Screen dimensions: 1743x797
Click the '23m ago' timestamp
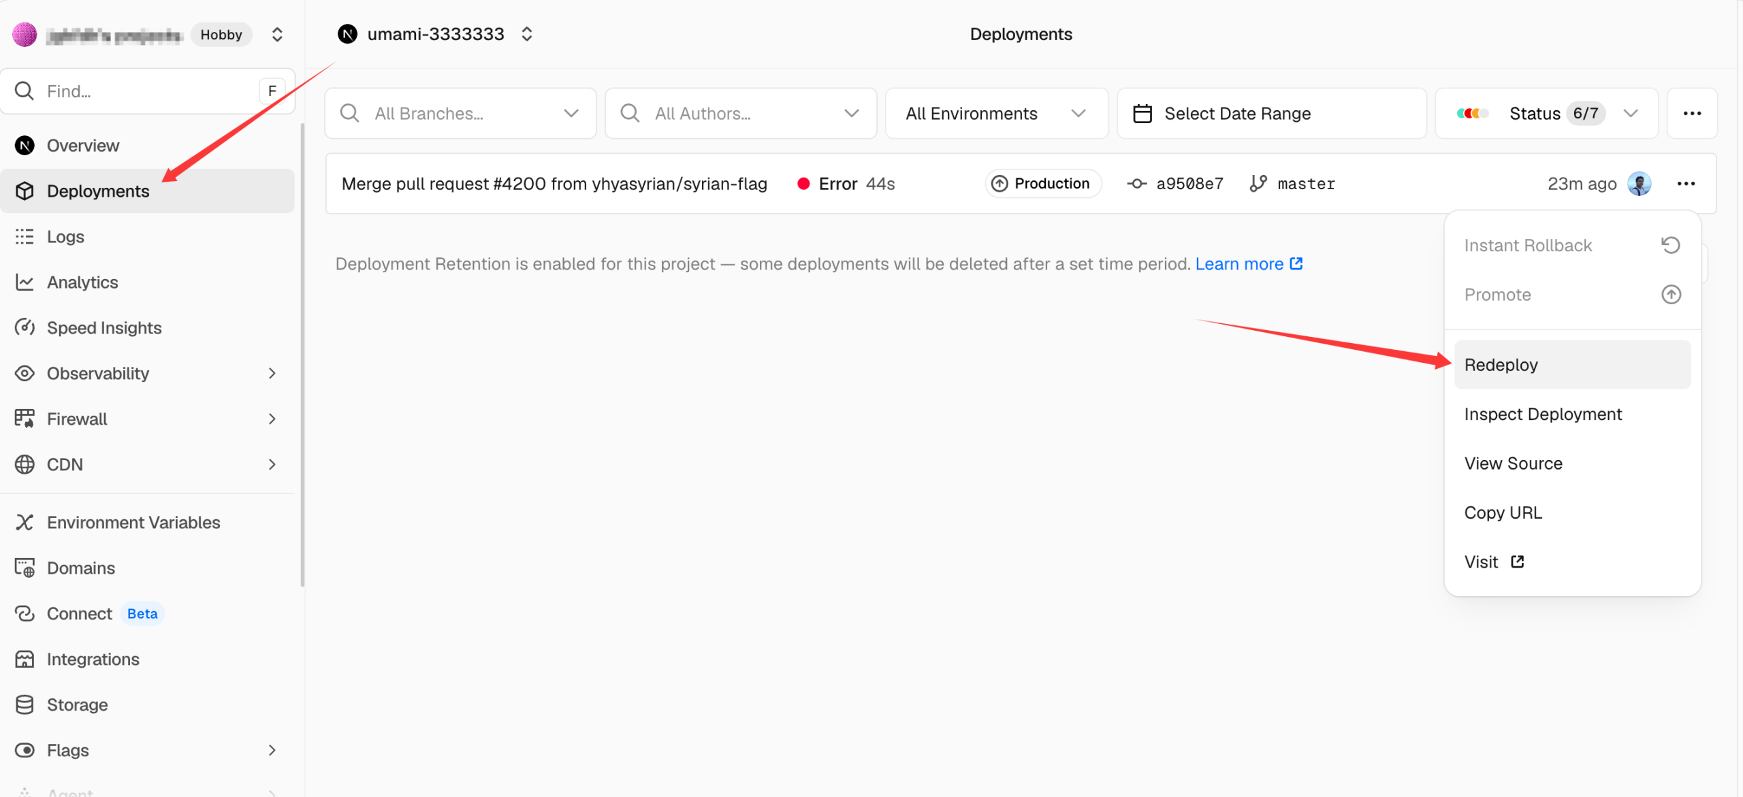tap(1582, 184)
